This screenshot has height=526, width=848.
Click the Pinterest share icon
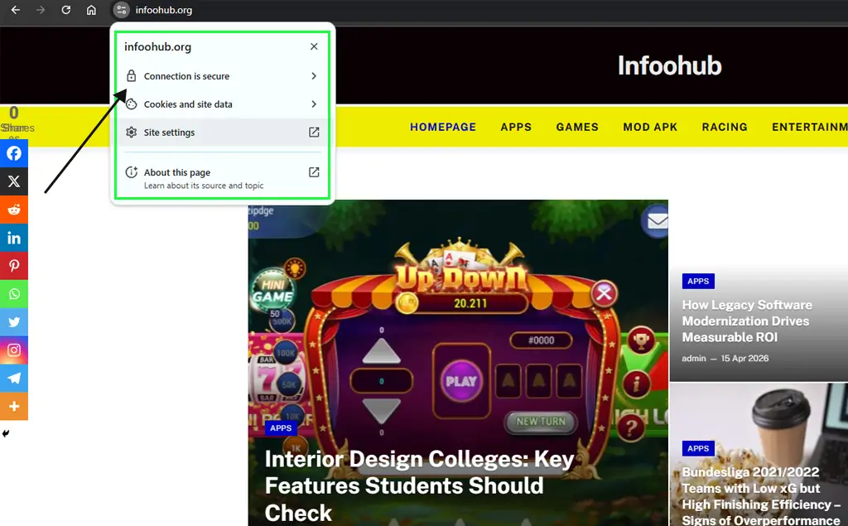[14, 266]
